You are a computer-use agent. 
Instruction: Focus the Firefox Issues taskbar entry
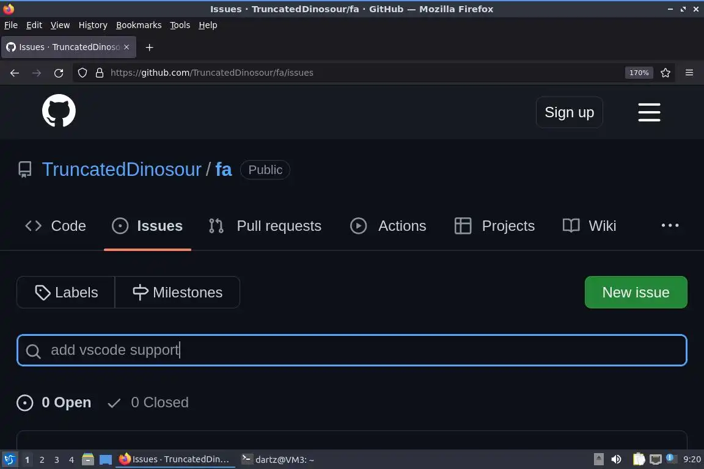pos(175,459)
